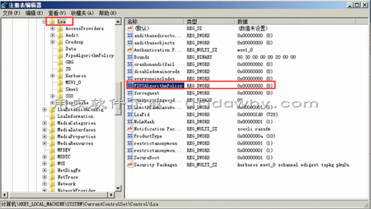Select the FipsAlgorithmPolicy subkey in tree
Image resolution: width=371 pixels, height=209 pixels.
pos(90,56)
